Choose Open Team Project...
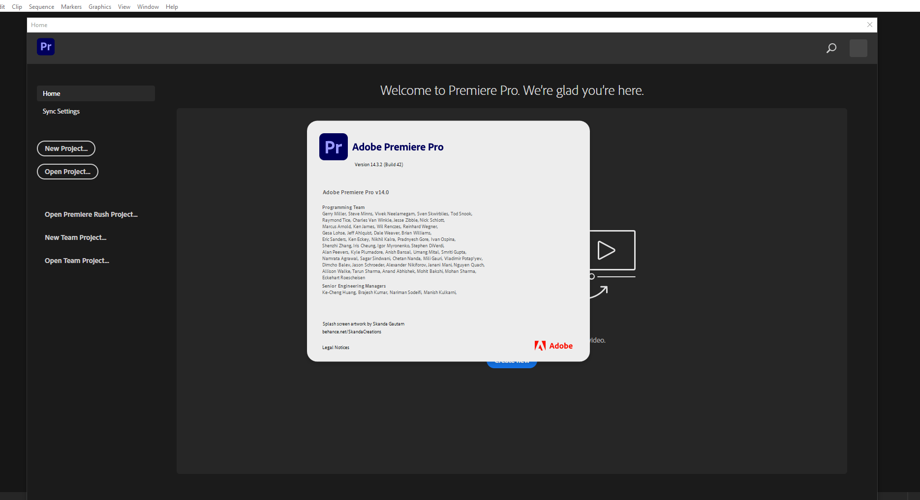 pos(77,261)
